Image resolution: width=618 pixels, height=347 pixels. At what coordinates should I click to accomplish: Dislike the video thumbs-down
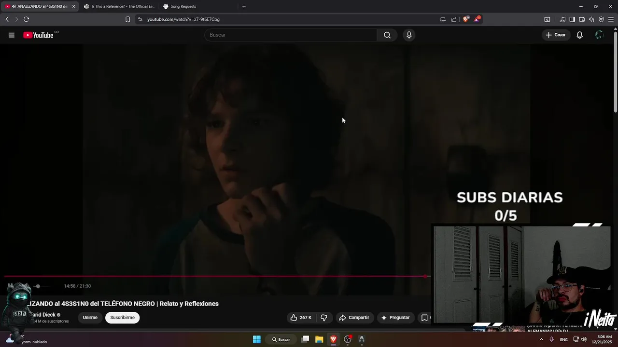point(324,318)
